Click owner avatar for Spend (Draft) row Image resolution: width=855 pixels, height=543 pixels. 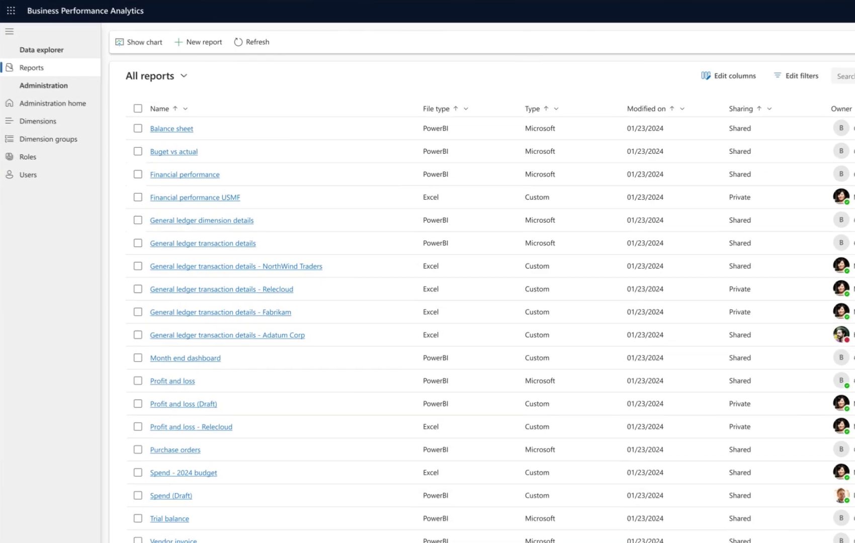(841, 495)
